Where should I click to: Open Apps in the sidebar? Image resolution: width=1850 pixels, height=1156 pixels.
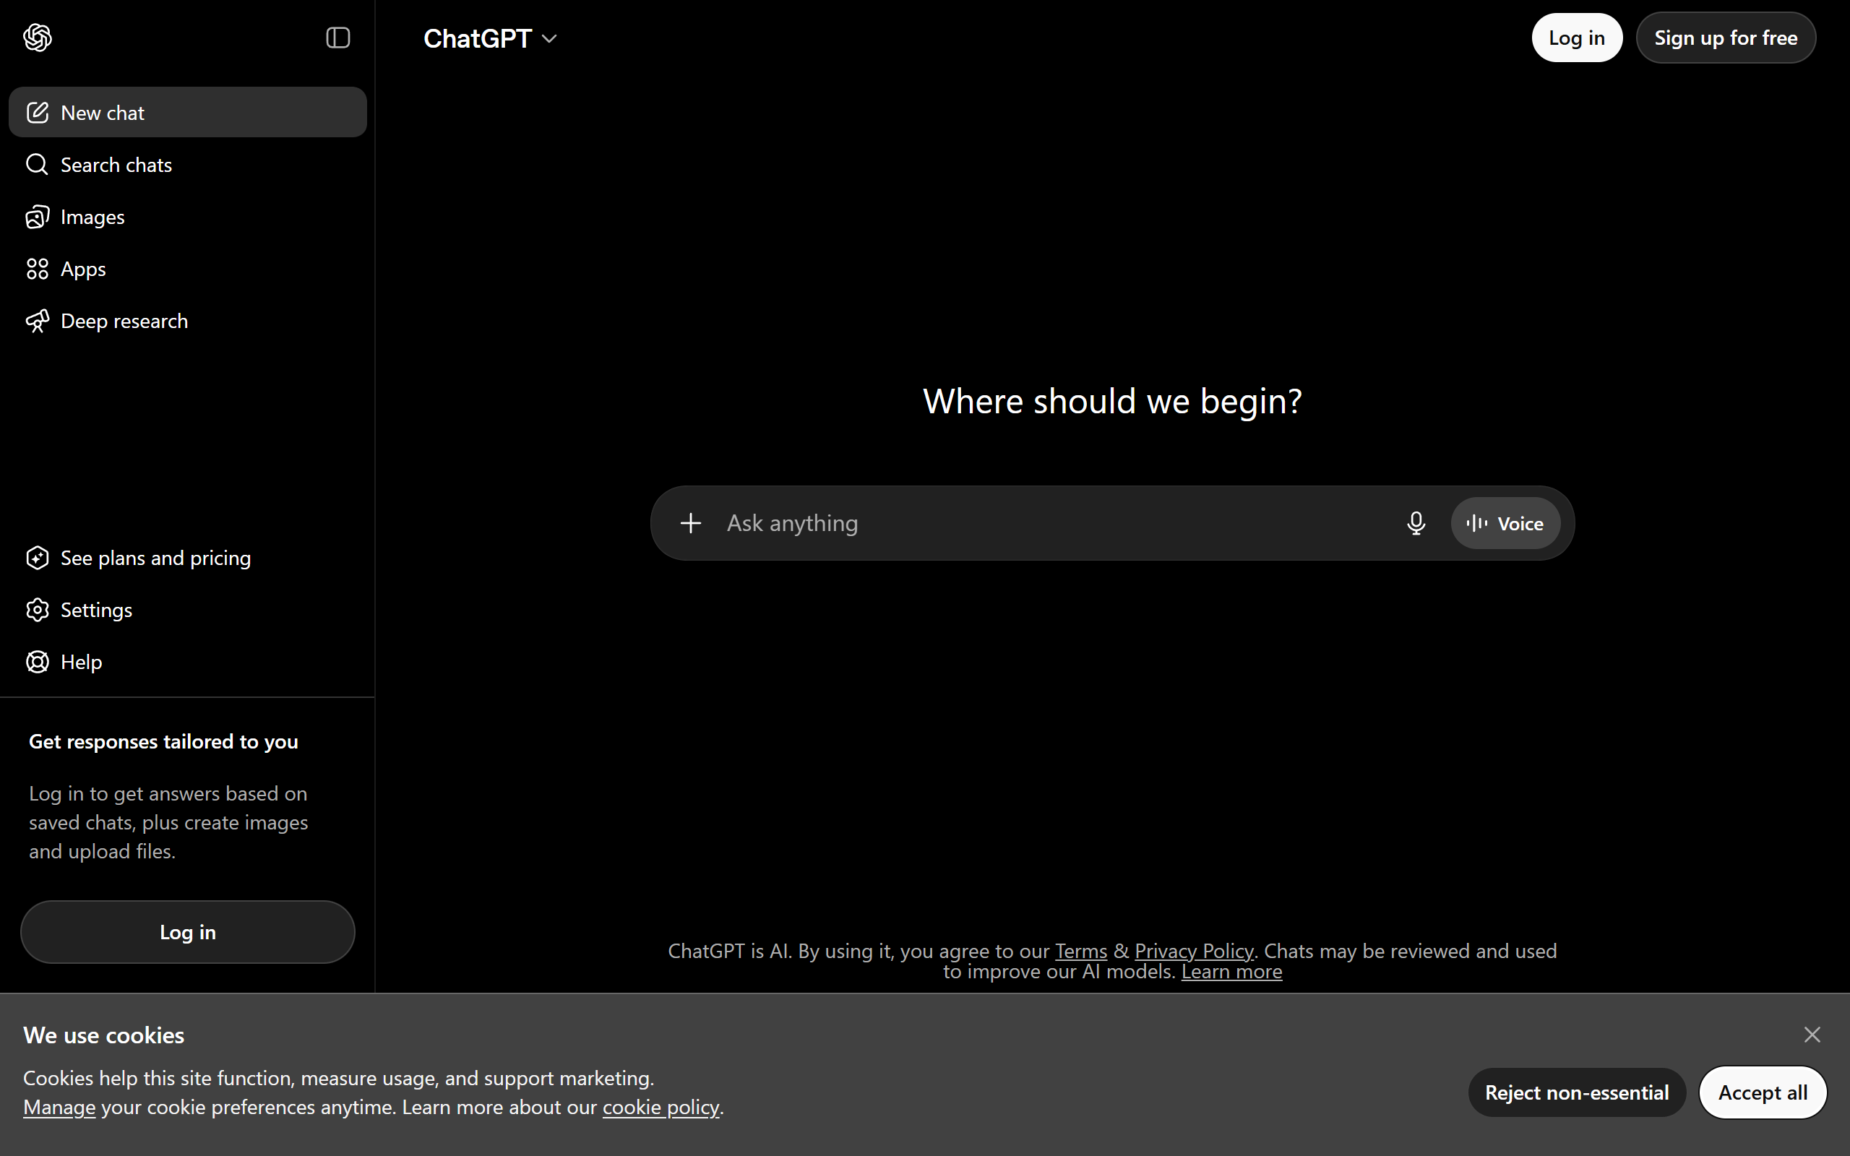(187, 268)
